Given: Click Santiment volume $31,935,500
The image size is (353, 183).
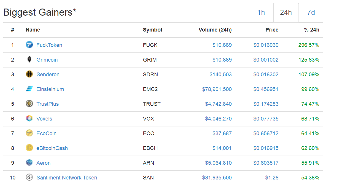Looking at the screenshot, I should (x=217, y=178).
